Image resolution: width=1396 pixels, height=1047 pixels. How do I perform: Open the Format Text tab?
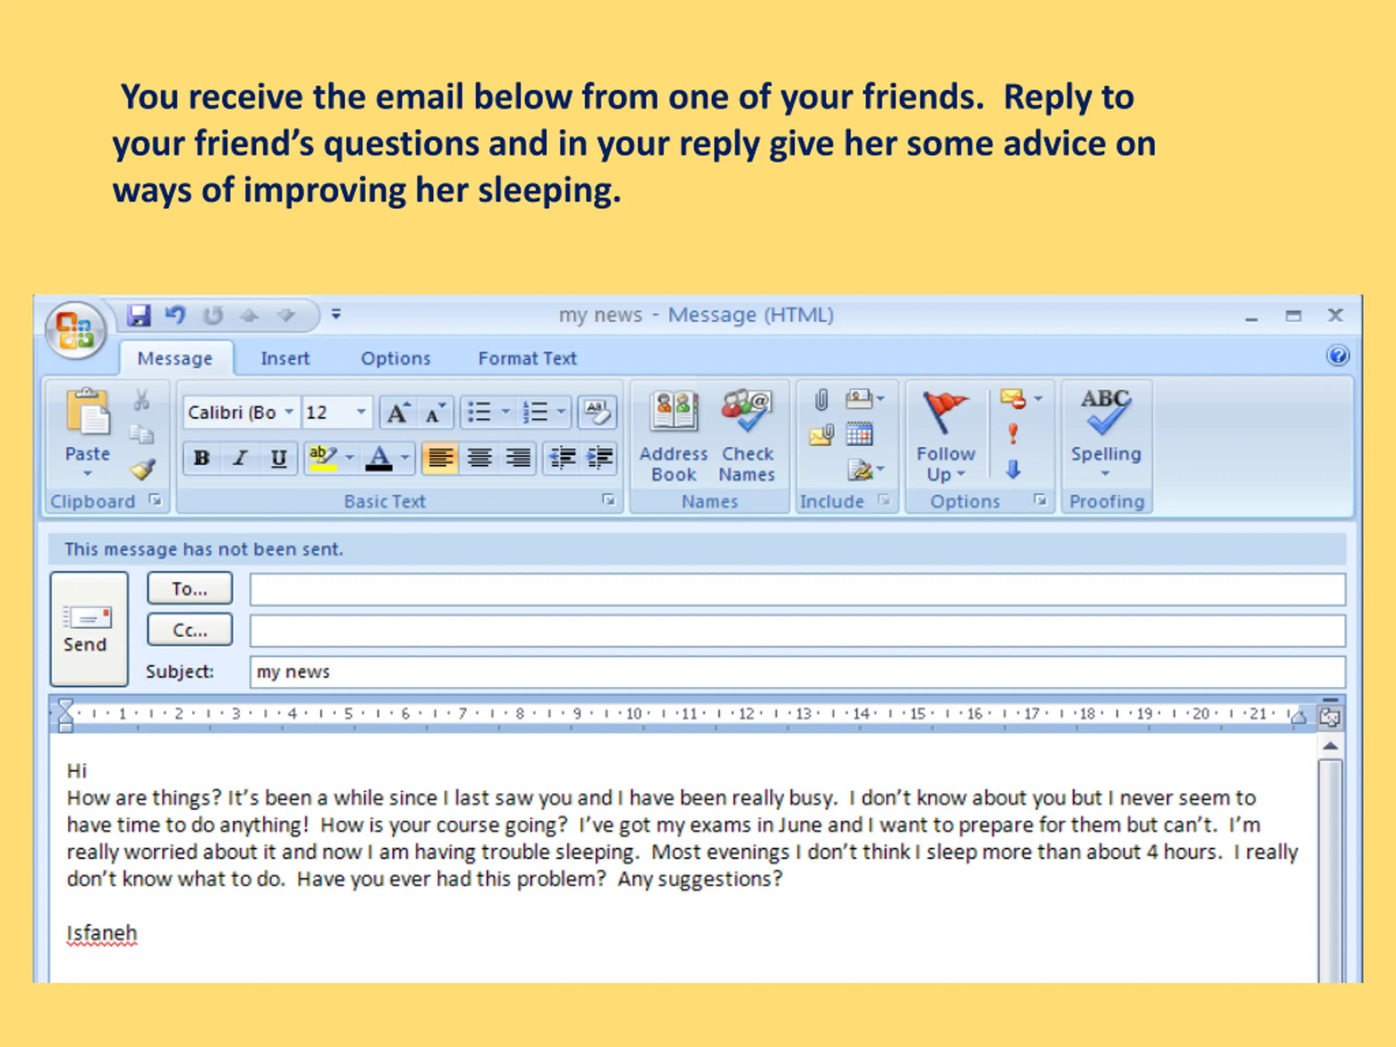pos(527,358)
